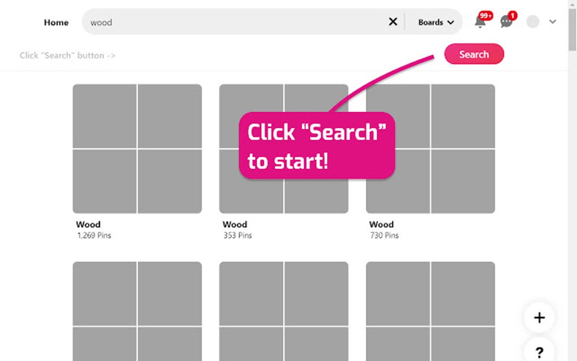Go to the Home tab
Viewport: 577px width, 361px height.
coord(56,23)
